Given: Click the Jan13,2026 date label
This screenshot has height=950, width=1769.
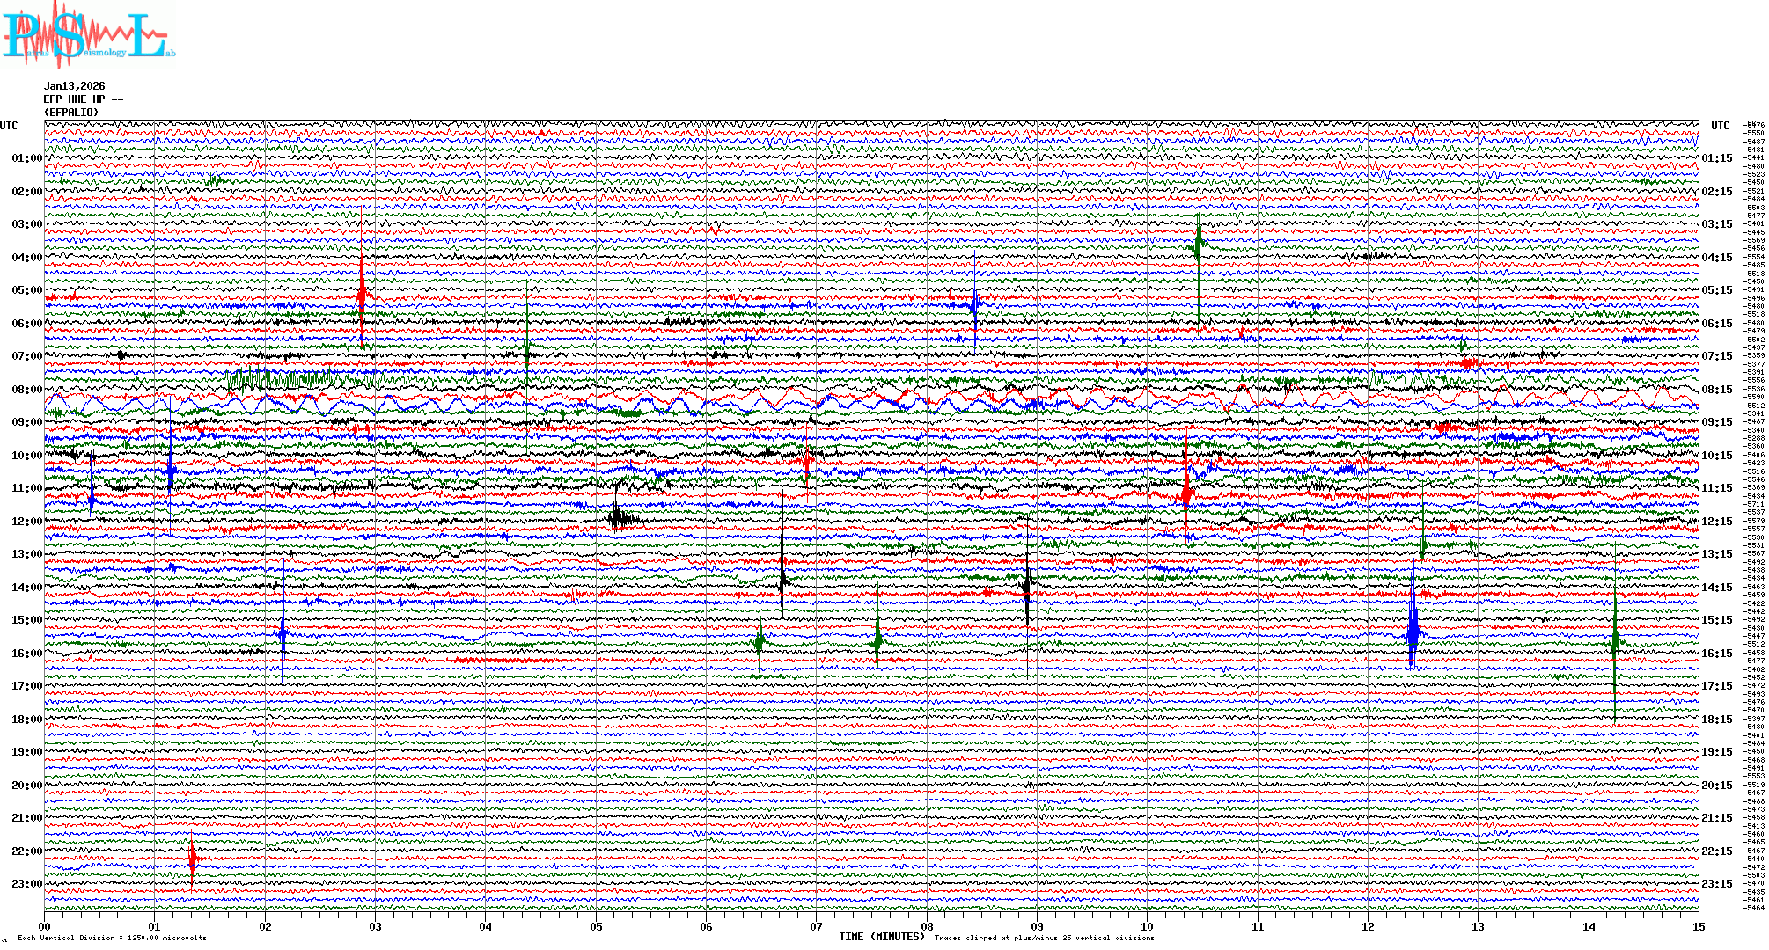Looking at the screenshot, I should [74, 86].
